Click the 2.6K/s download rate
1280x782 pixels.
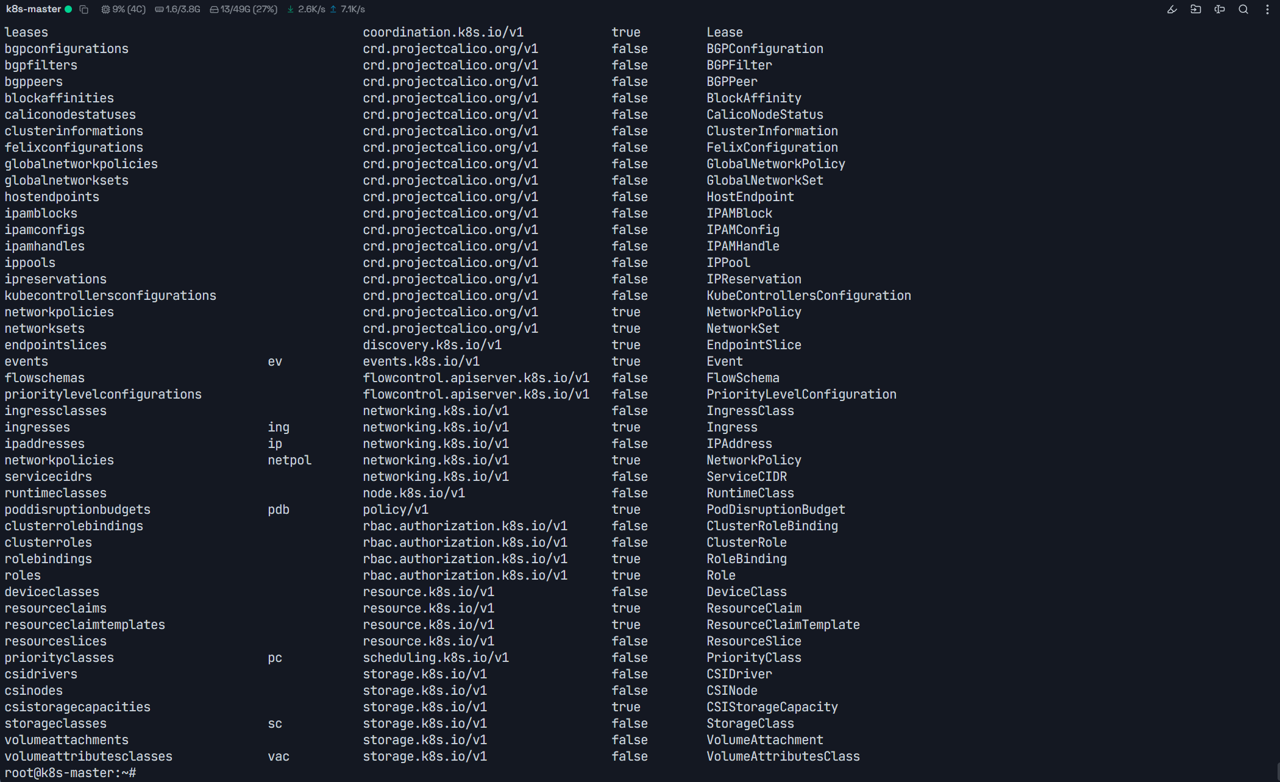[x=311, y=9]
